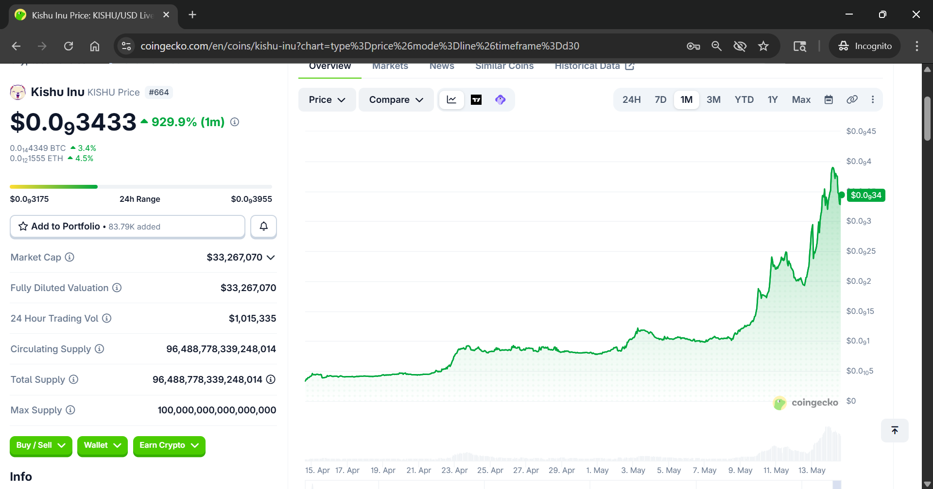Click the password key icon

pyautogui.click(x=693, y=46)
